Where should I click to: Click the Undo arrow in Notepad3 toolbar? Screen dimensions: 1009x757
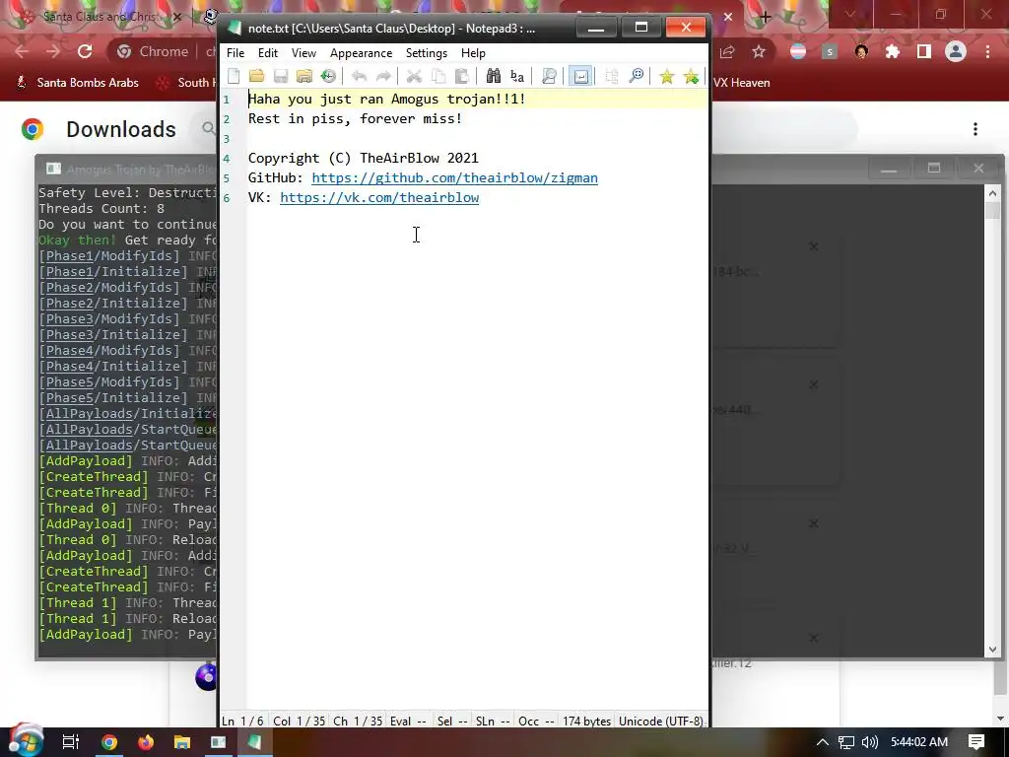point(359,76)
